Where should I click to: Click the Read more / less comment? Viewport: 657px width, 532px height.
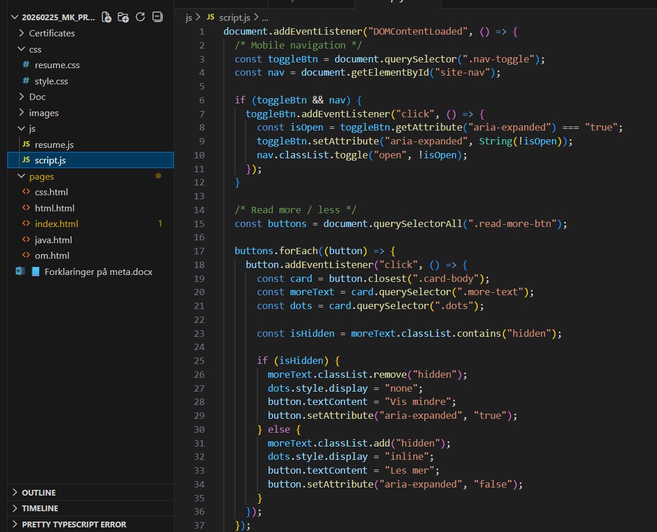(295, 210)
